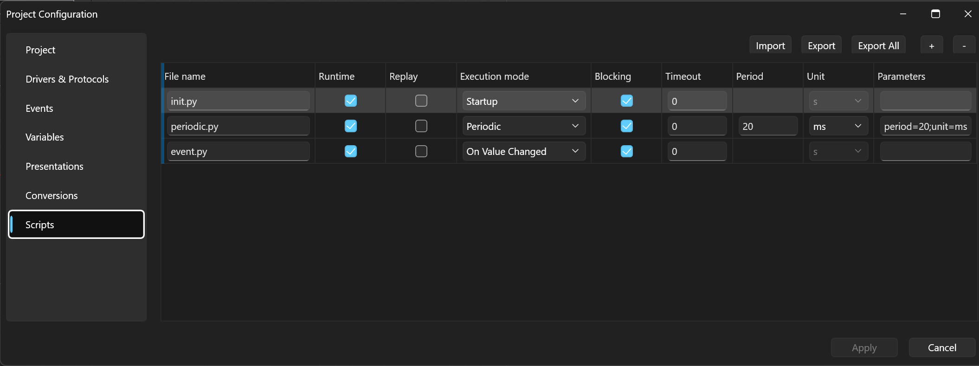The height and width of the screenshot is (366, 979).
Task: Cancel the project configuration changes
Action: tap(942, 347)
